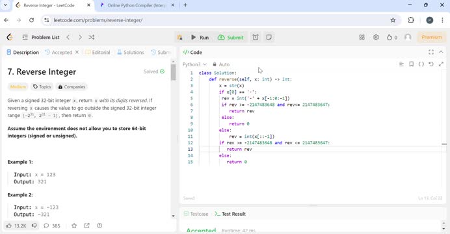Click the test result panel scrollbar
The height and width of the screenshot is (234, 450).
[443, 226]
